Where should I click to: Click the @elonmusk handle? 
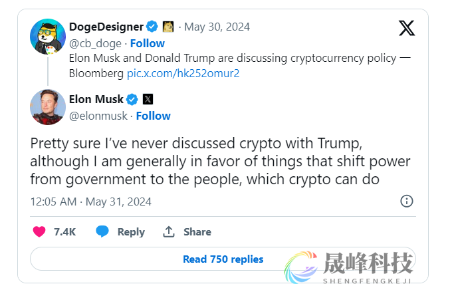pyautogui.click(x=98, y=116)
